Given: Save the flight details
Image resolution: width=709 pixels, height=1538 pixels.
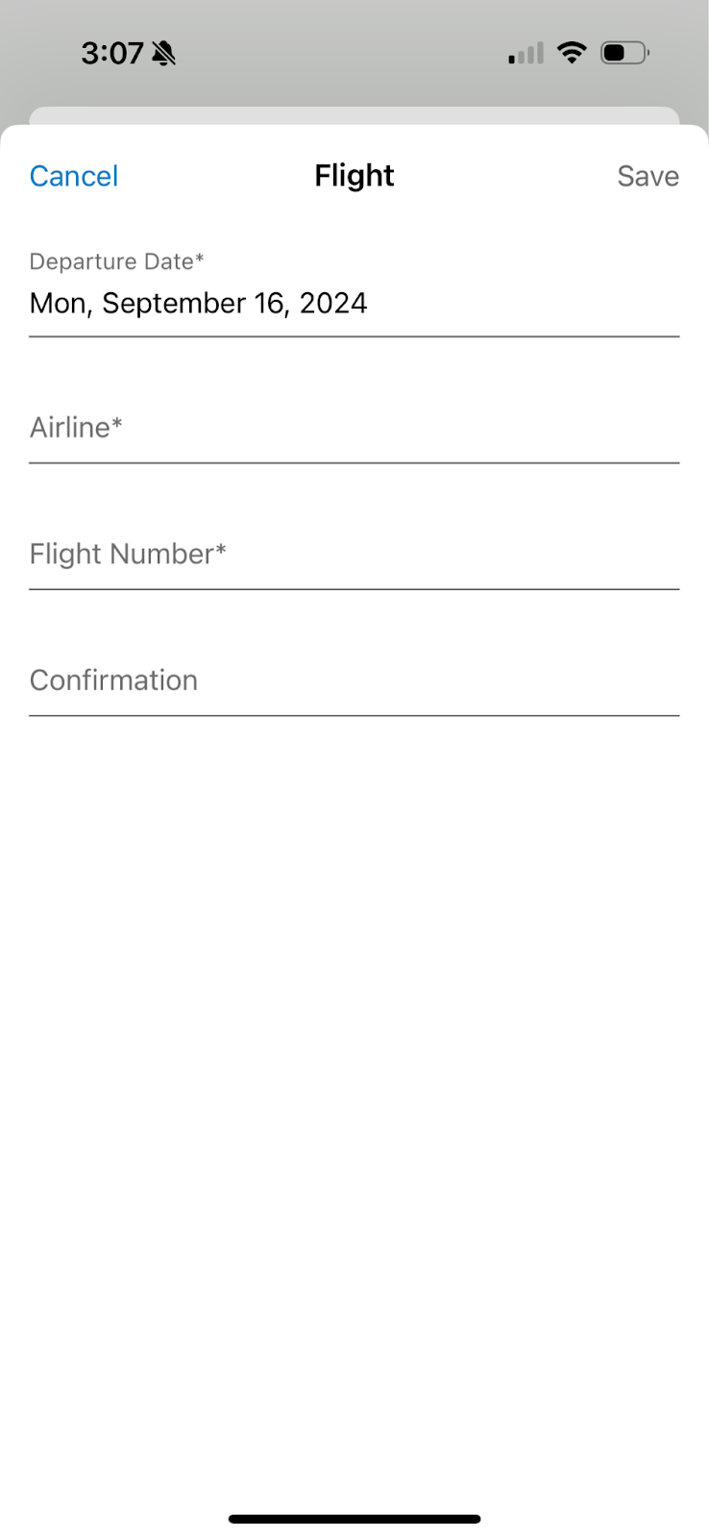Looking at the screenshot, I should (648, 176).
